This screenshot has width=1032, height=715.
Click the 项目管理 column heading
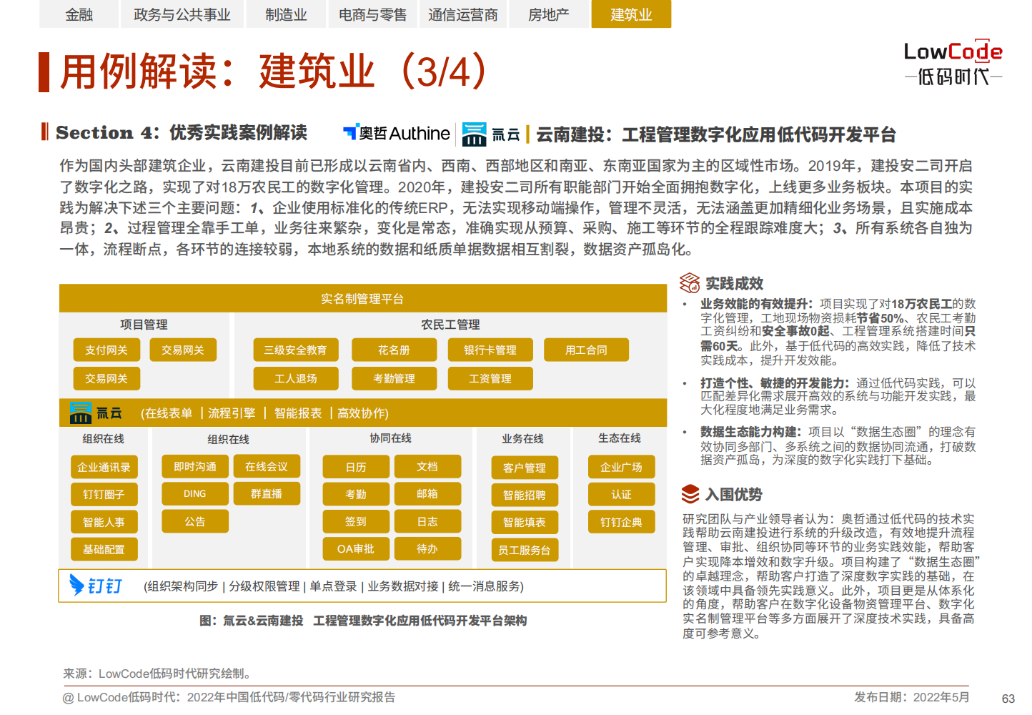pyautogui.click(x=144, y=324)
